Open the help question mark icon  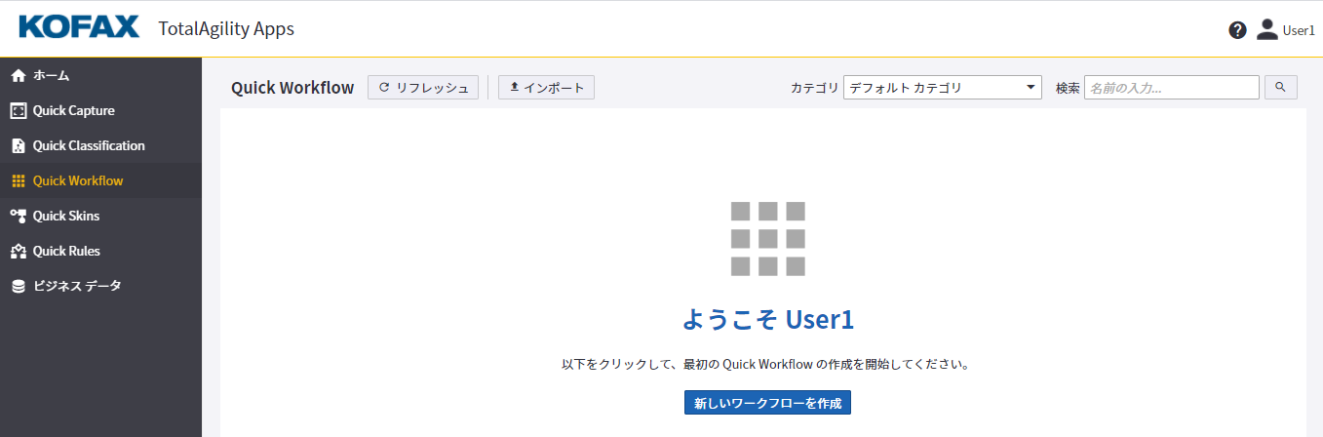1237,30
